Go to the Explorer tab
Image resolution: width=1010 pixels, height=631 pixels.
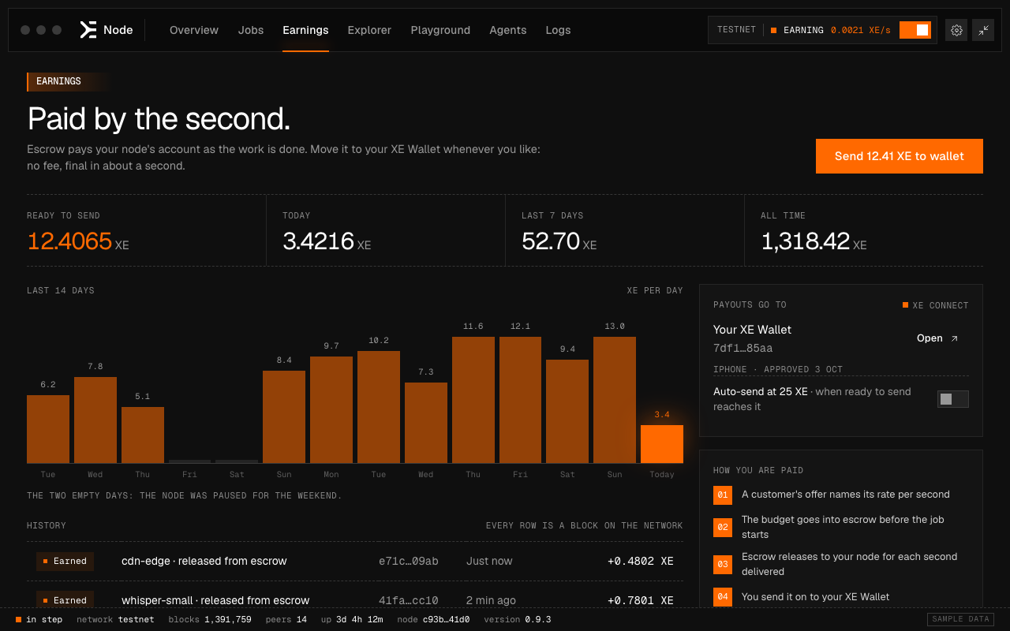[369, 30]
